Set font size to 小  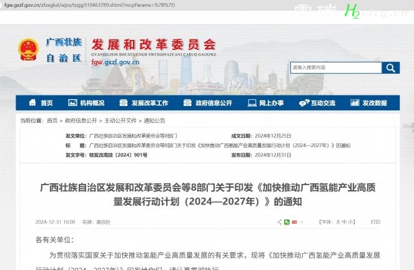351,222
